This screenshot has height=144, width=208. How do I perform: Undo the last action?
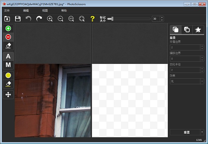[x=28, y=19]
